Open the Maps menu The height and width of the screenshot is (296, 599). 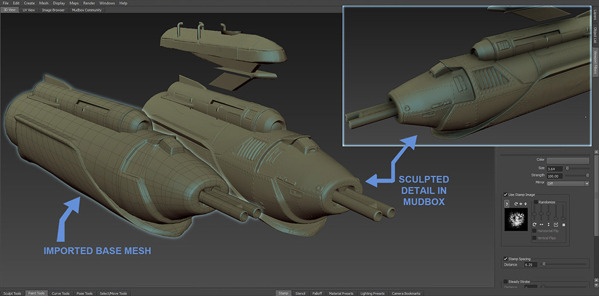point(74,3)
